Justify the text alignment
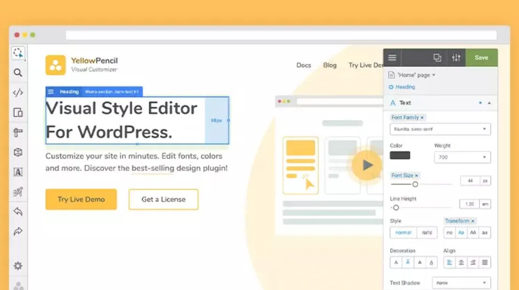This screenshot has height=290, width=519. click(485, 262)
